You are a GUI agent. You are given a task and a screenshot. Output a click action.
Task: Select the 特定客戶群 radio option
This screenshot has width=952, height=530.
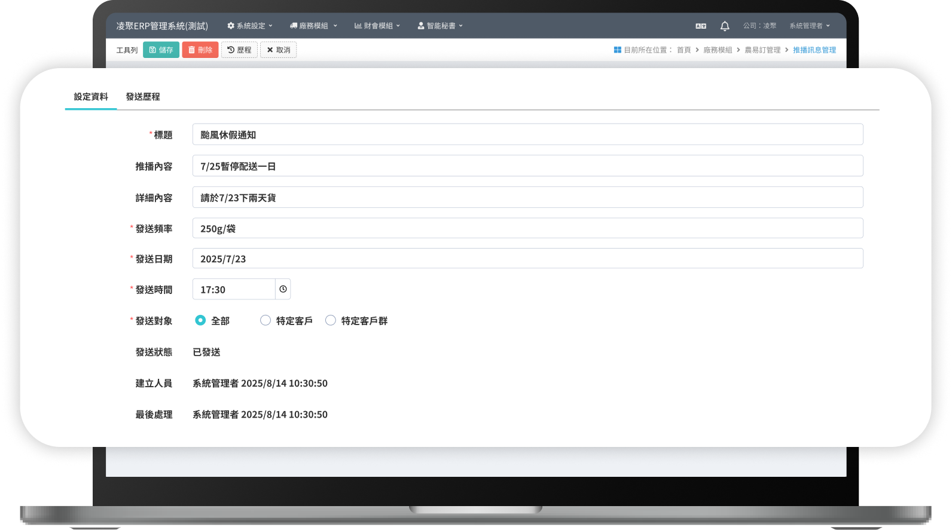pos(330,320)
